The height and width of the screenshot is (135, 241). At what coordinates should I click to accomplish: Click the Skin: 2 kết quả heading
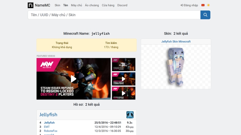coord(176,34)
